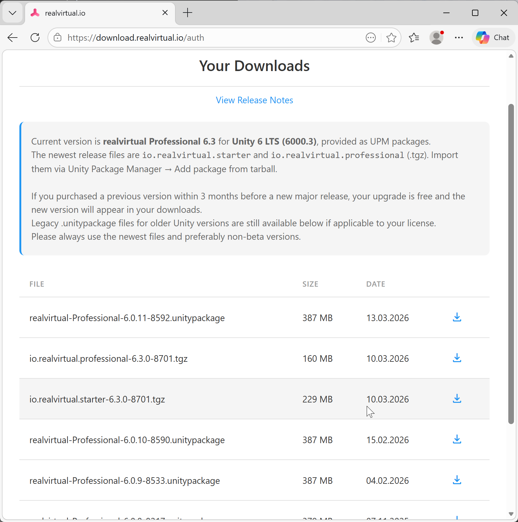The width and height of the screenshot is (518, 522).
Task: Select the realvirtual.io tab
Action: [94, 13]
